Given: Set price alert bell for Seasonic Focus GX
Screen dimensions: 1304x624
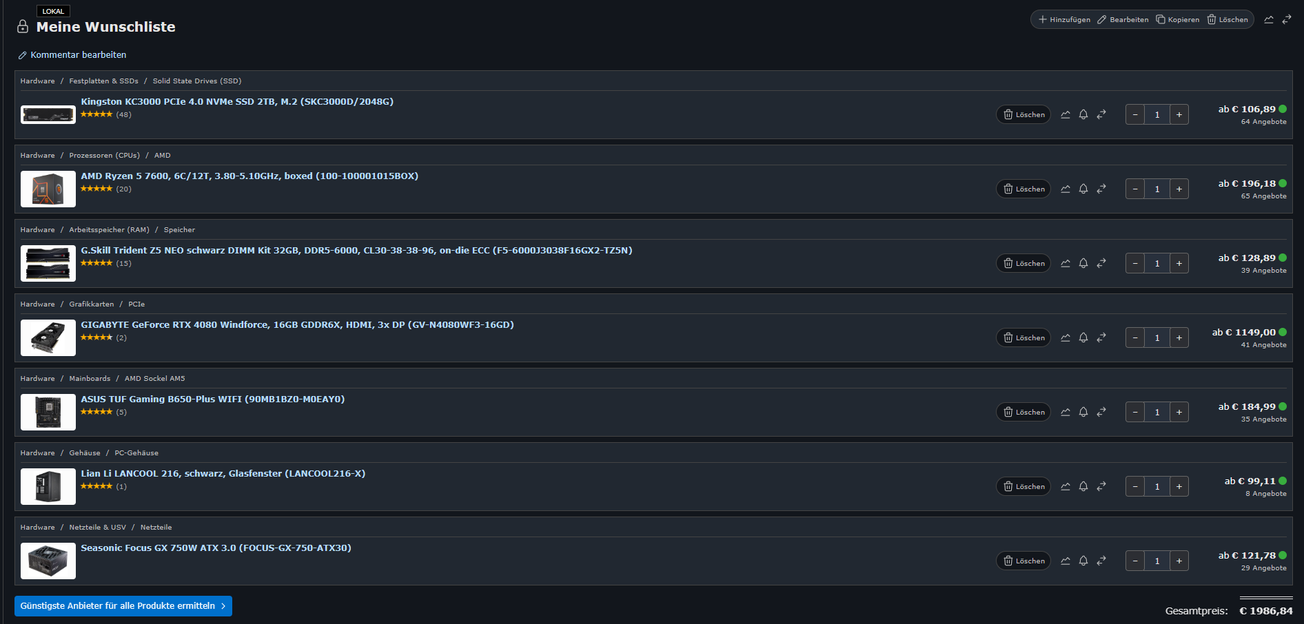Looking at the screenshot, I should point(1083,561).
